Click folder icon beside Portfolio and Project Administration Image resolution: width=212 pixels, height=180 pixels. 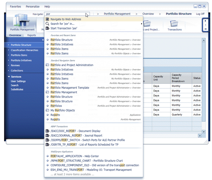[47, 65]
